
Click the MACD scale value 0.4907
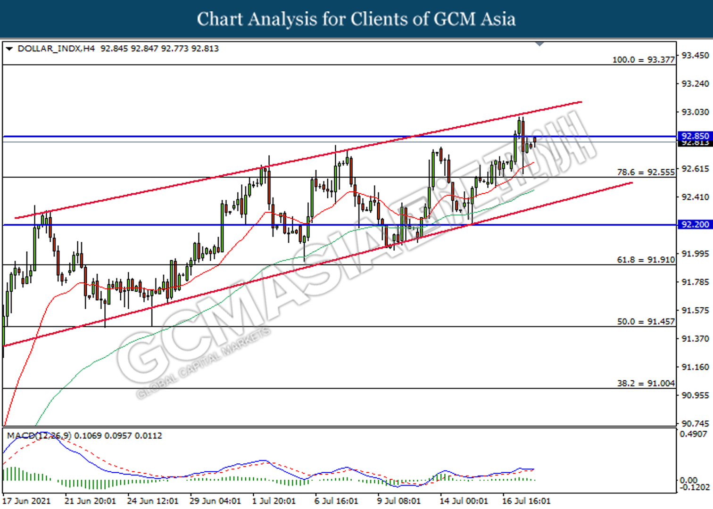point(694,434)
